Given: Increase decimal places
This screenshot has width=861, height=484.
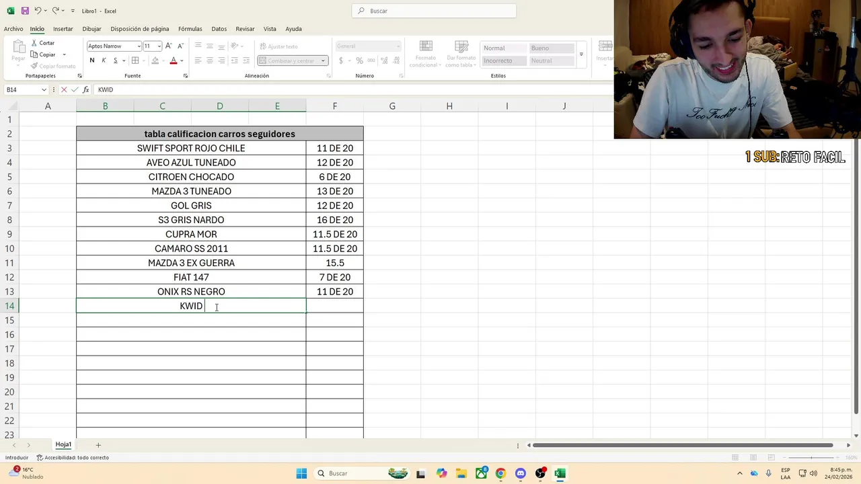Looking at the screenshot, I should coord(385,61).
